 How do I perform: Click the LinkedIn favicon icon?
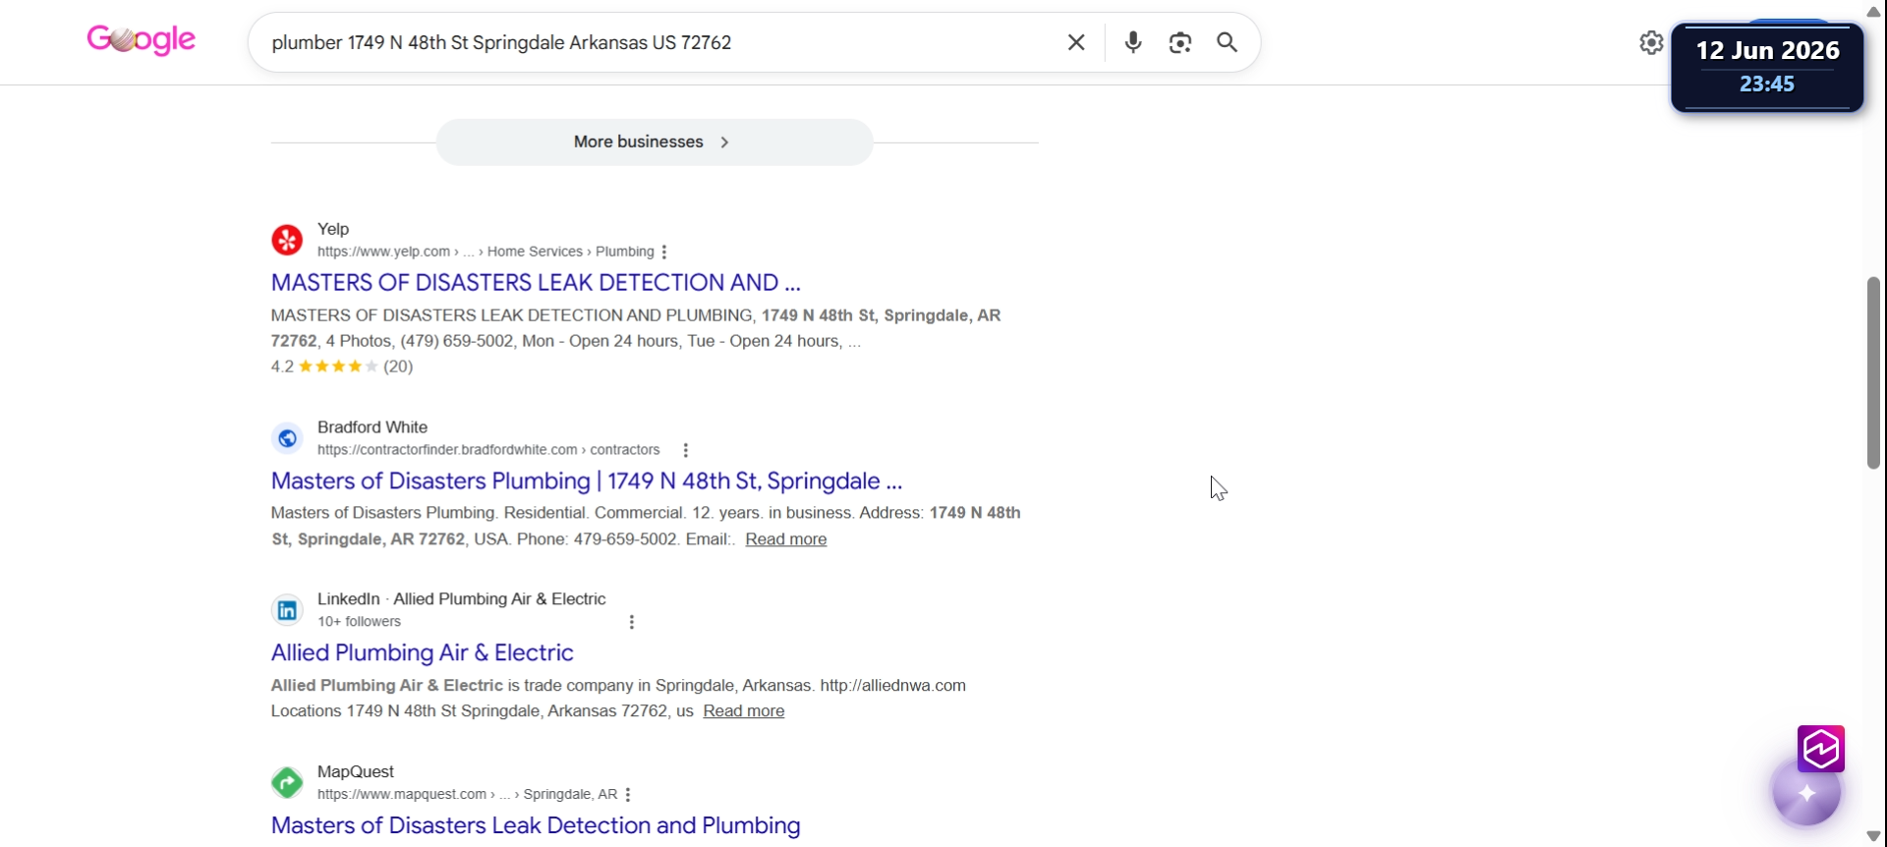(x=287, y=610)
